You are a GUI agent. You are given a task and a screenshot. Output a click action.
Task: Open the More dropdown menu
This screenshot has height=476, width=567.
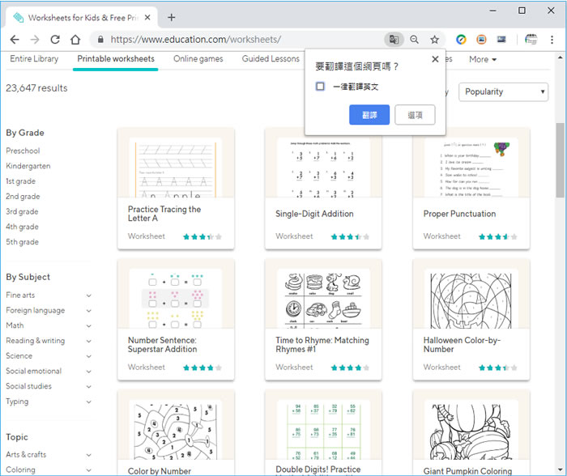482,59
